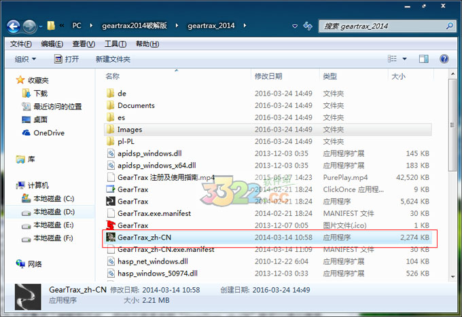Open the 查看(V) menu
462x317 pixels.
click(84, 44)
